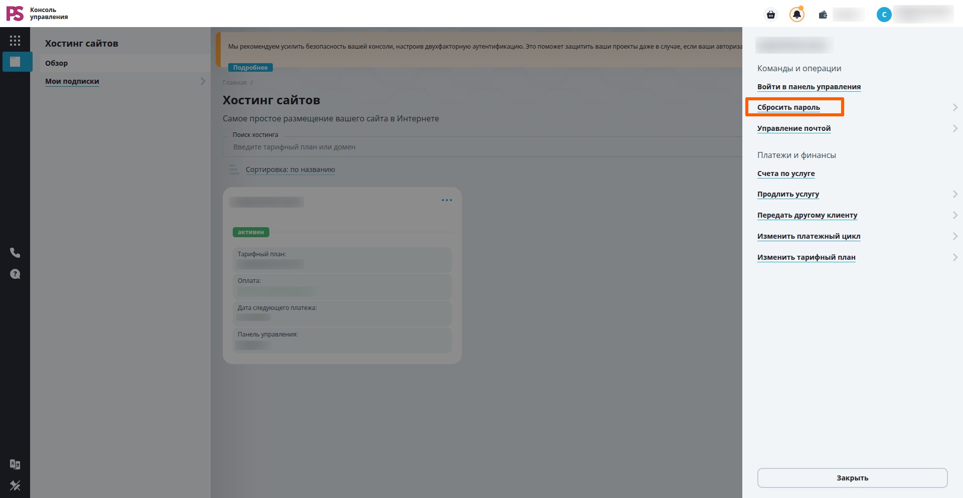Expand the Сбросить пароль chevron
Image resolution: width=963 pixels, height=498 pixels.
tap(955, 107)
